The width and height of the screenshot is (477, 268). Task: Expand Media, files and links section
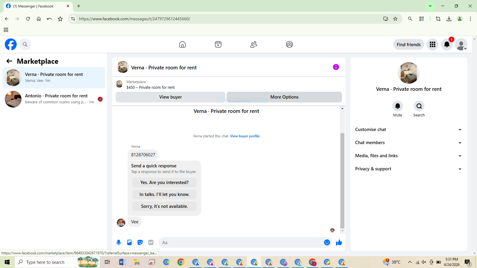[x=409, y=156]
